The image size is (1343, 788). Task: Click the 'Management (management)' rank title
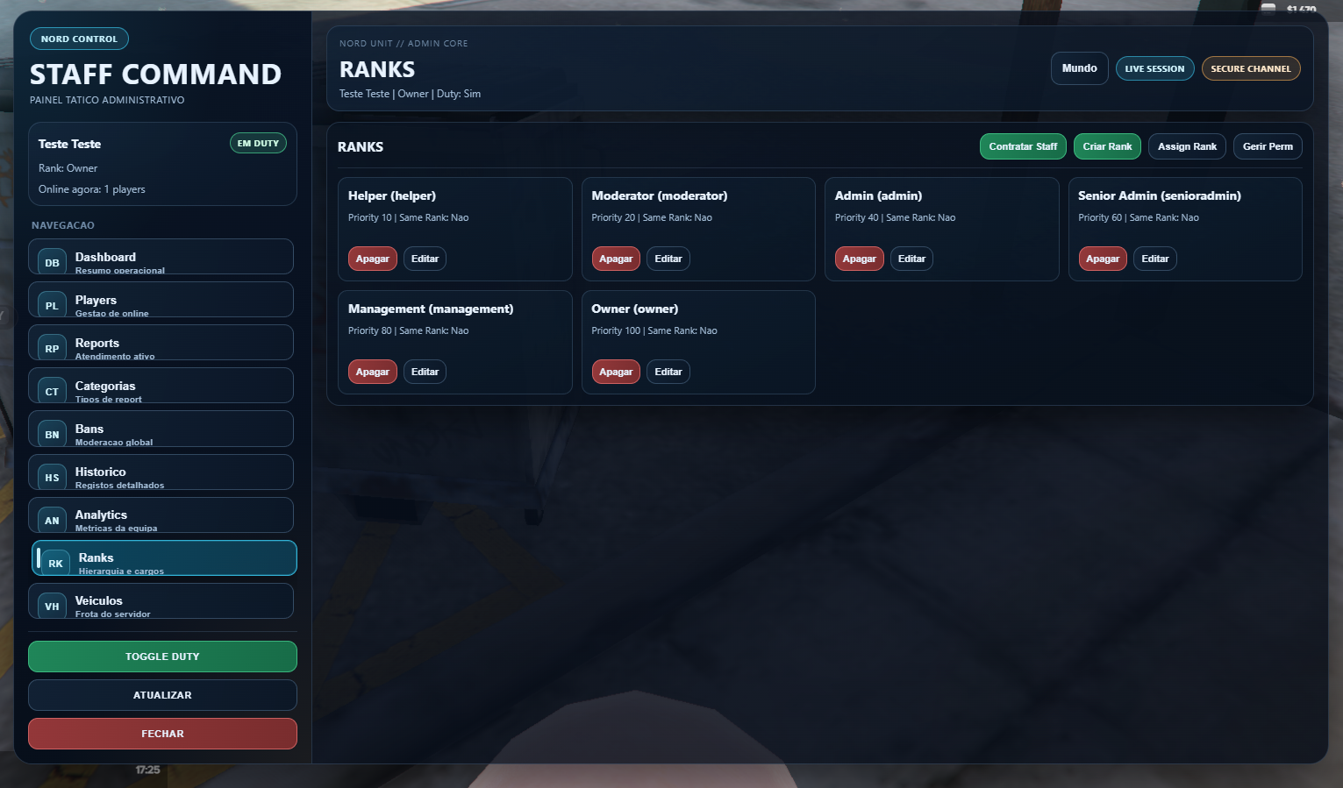click(x=431, y=309)
